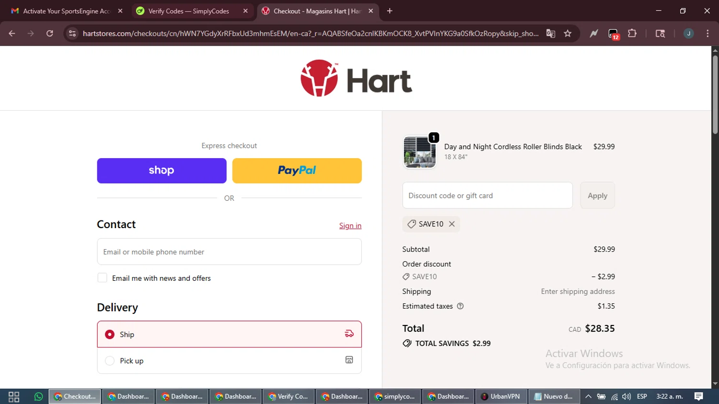719x404 pixels.
Task: Open Windows task view icon
Action: point(14,396)
